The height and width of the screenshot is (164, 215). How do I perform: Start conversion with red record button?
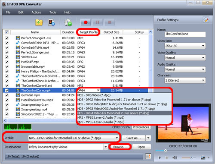[86, 22]
